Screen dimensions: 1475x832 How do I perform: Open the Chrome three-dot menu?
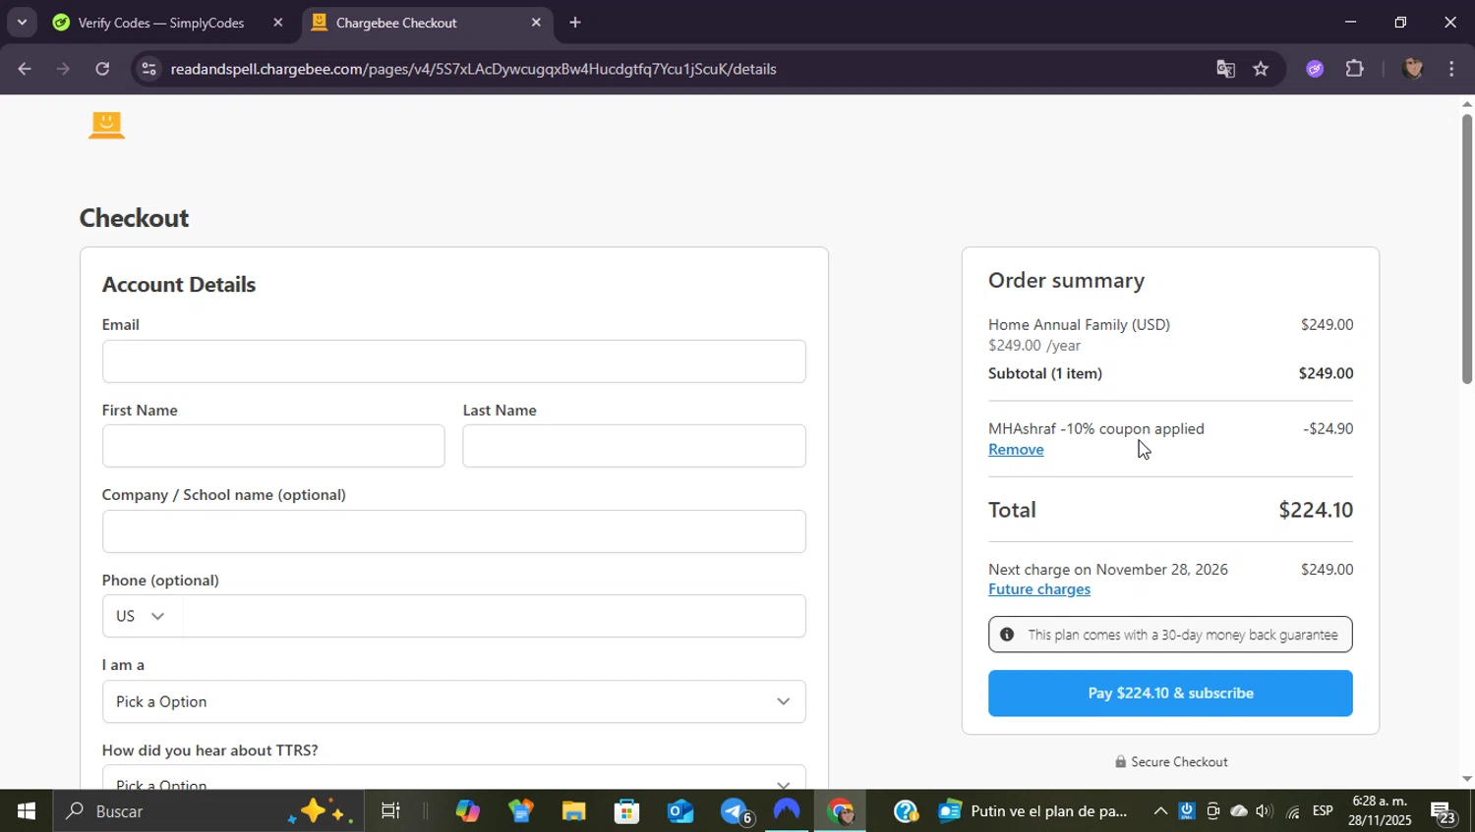[1451, 69]
